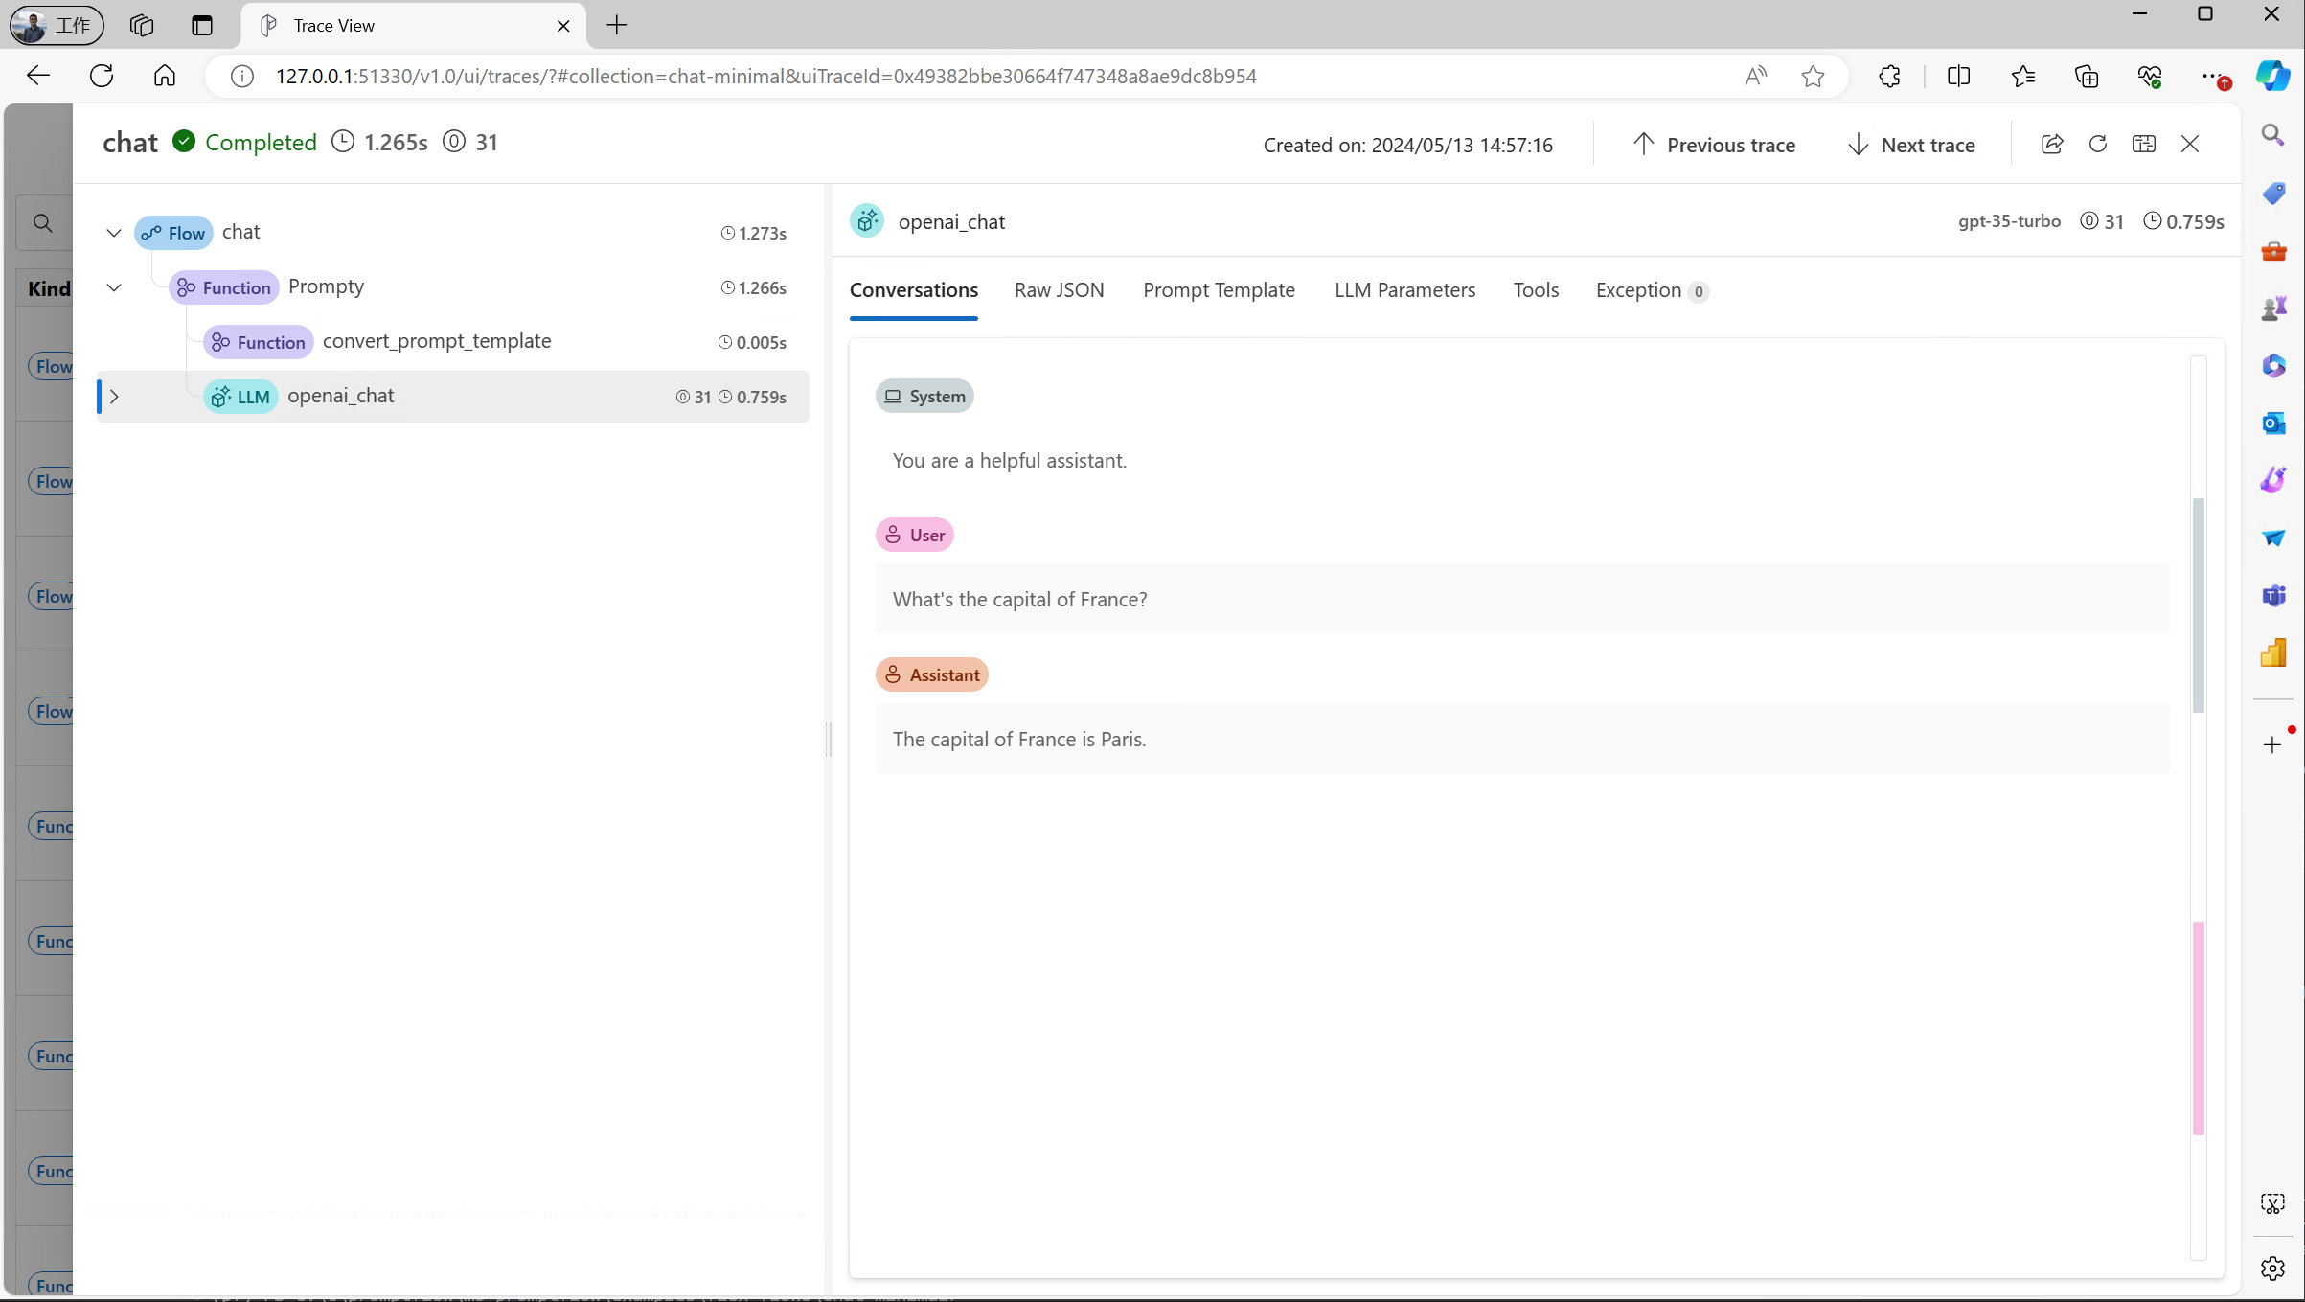Click the refresh trace icon
2305x1302 pixels.
click(x=2097, y=144)
